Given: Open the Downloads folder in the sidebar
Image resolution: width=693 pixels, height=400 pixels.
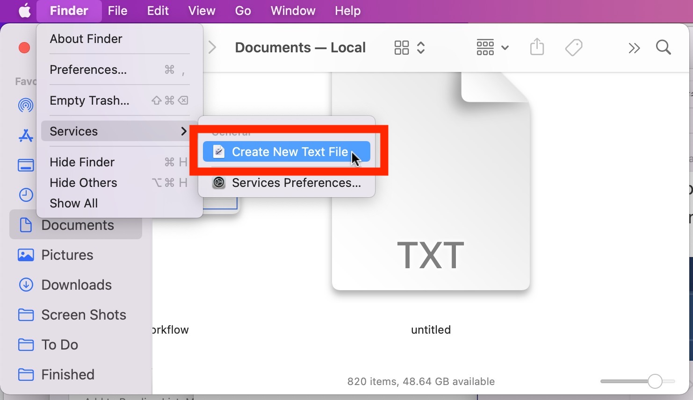Looking at the screenshot, I should pos(76,285).
